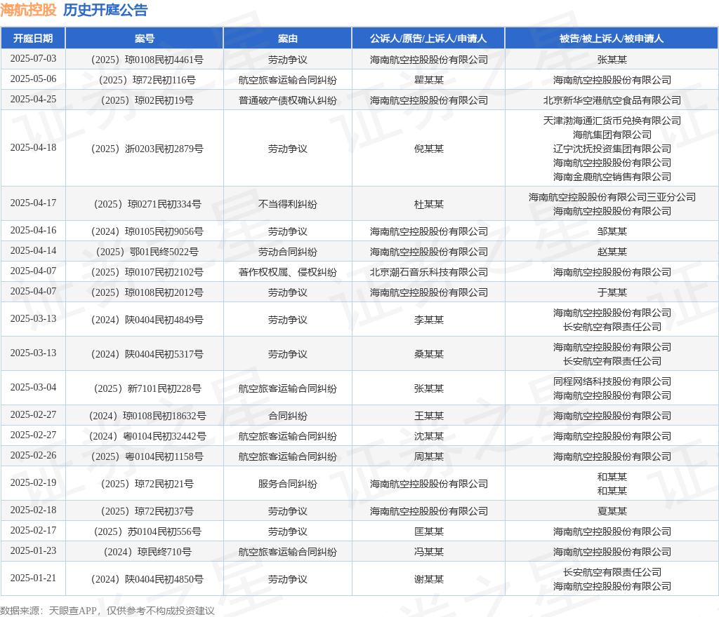The width and height of the screenshot is (719, 617).
Task: Click plaintiff name 李某某
Action: (x=429, y=320)
